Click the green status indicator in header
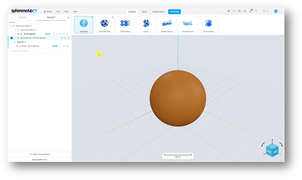The width and height of the screenshot is (302, 180). 229,11
